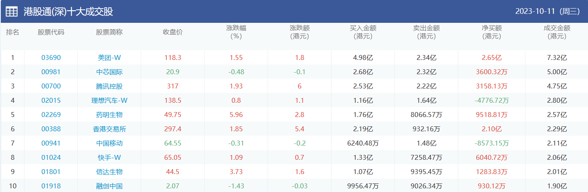Click stock code 02269
The image size is (588, 192).
click(x=51, y=115)
